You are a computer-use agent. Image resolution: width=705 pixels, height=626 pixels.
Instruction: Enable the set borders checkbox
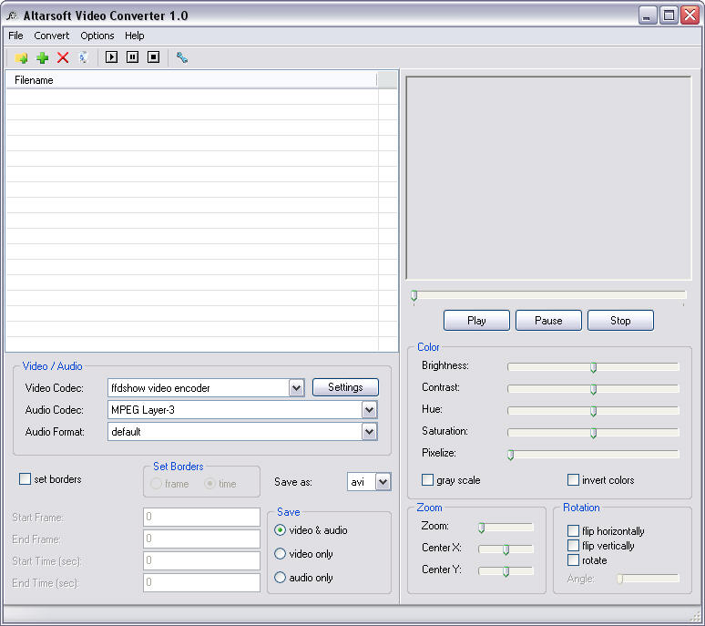(25, 478)
